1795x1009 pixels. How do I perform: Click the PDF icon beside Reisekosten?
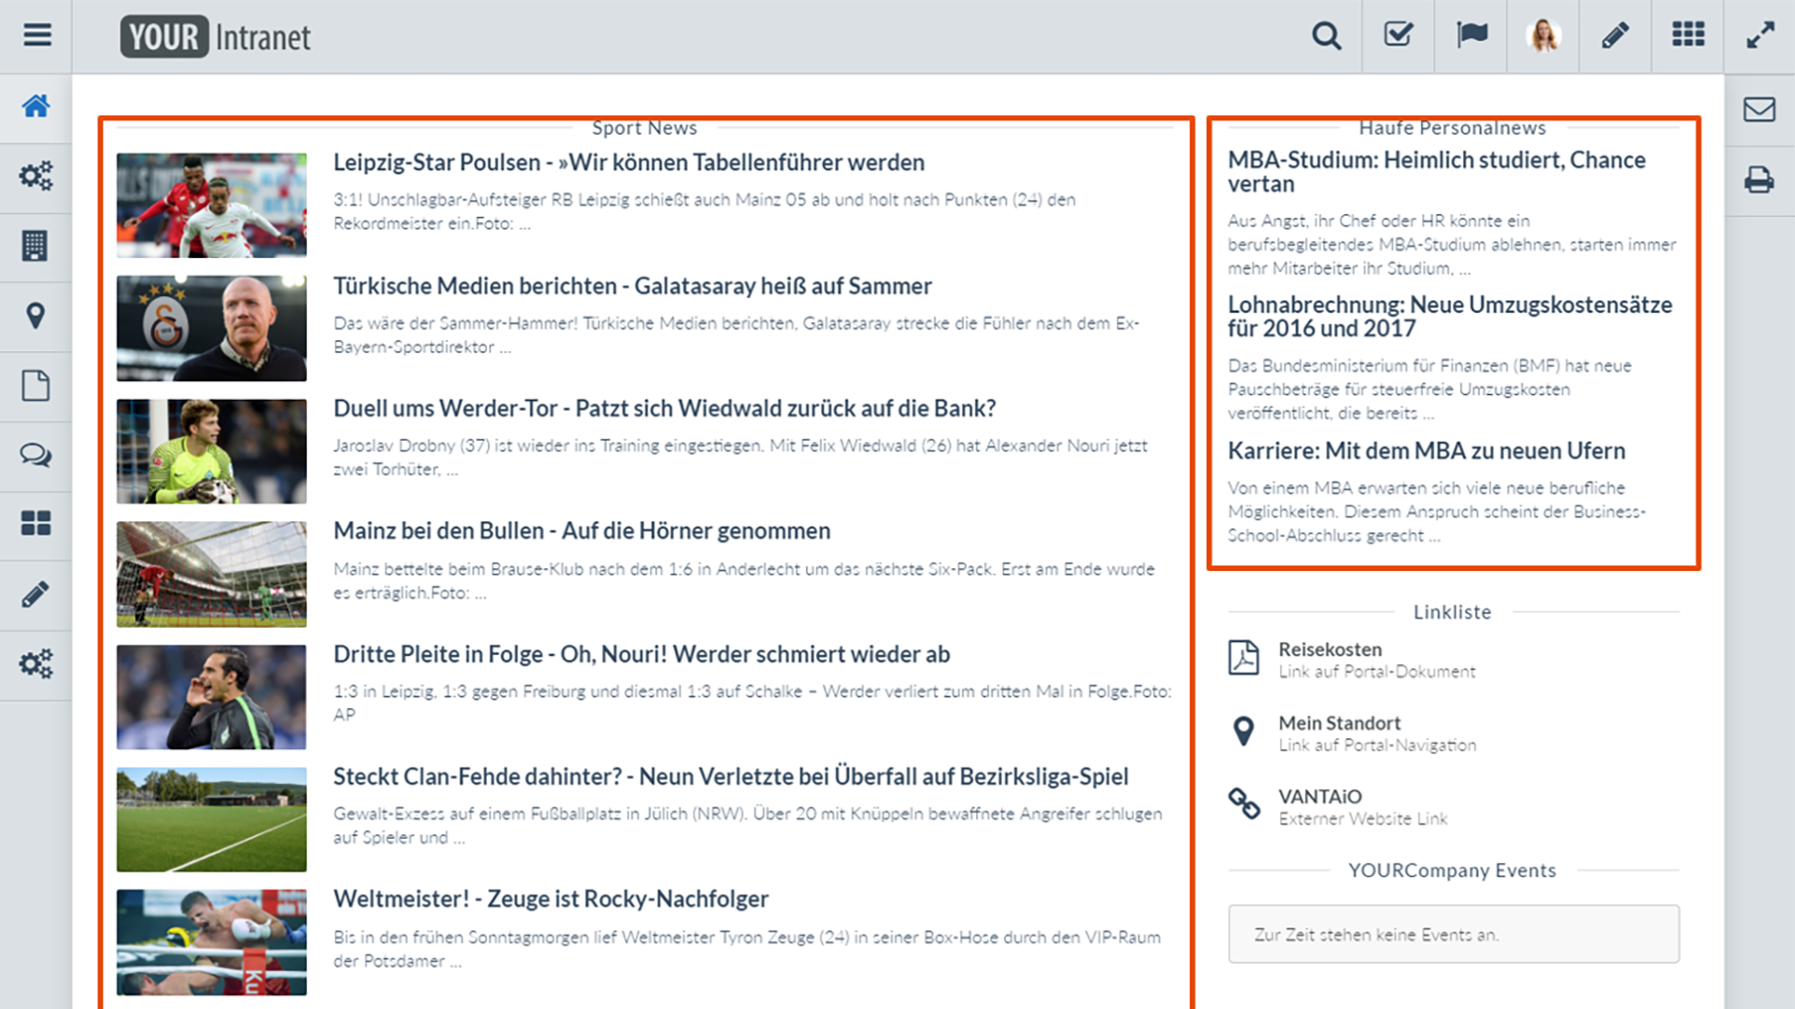click(x=1243, y=658)
